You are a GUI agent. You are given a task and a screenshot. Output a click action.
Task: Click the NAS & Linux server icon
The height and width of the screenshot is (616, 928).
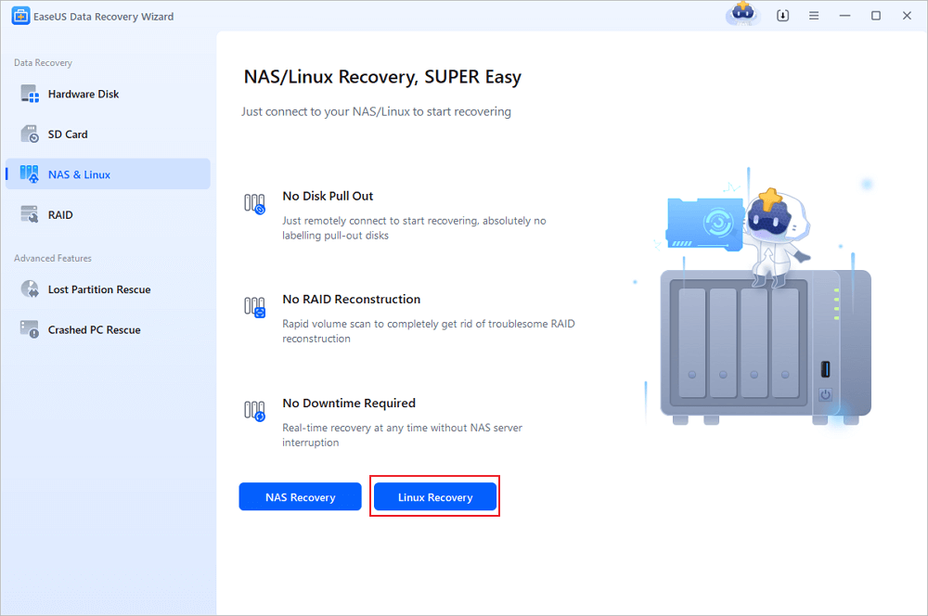(x=30, y=174)
